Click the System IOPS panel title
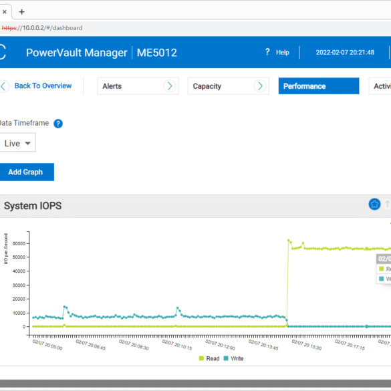391x391 pixels. point(33,206)
